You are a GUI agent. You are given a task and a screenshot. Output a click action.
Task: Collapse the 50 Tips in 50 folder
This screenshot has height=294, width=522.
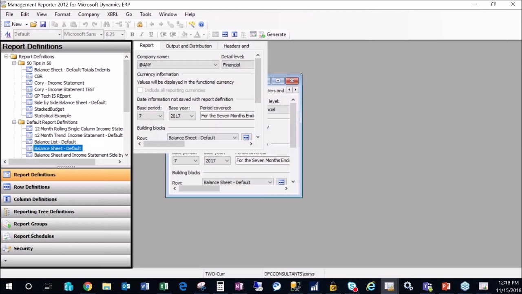point(14,63)
